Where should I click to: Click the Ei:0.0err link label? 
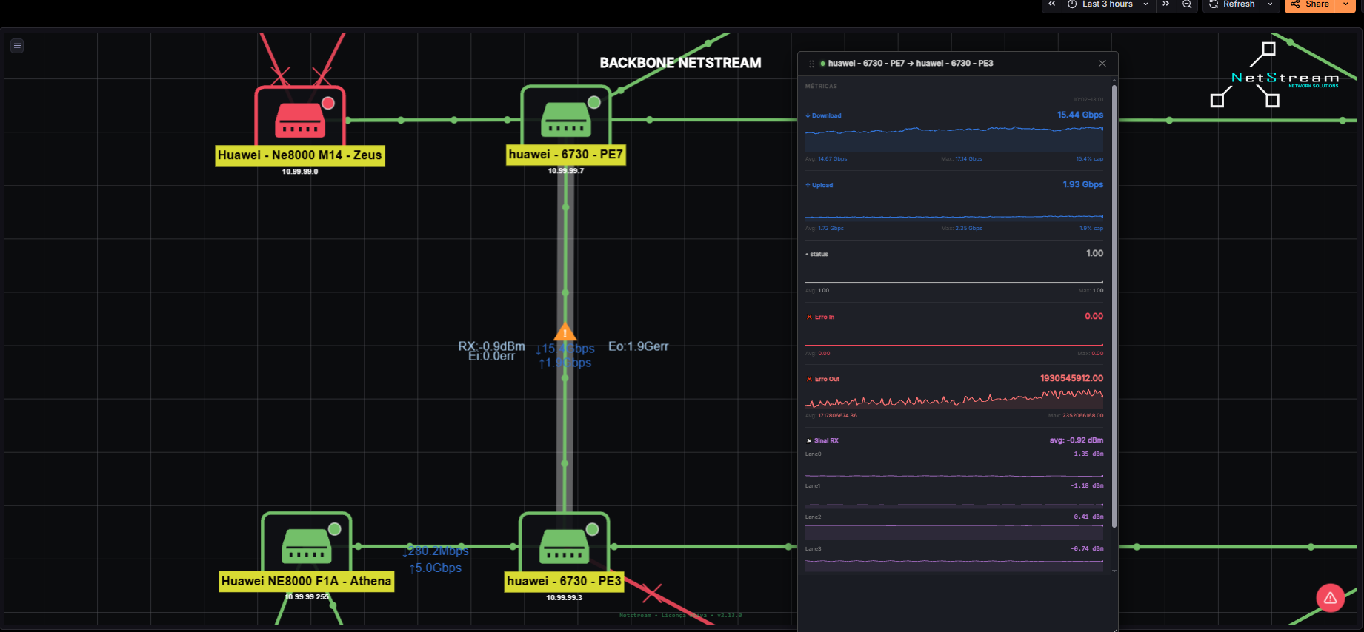point(491,357)
